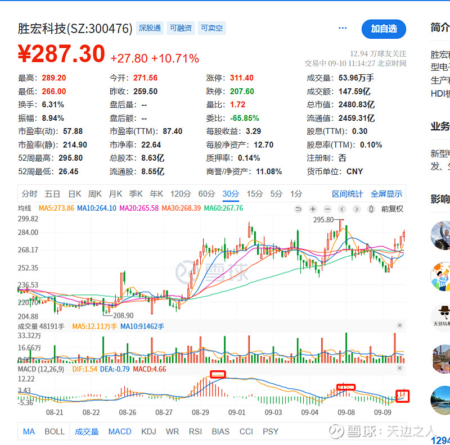
Task: Toggle the candlestick style icon
Action: click(371, 210)
